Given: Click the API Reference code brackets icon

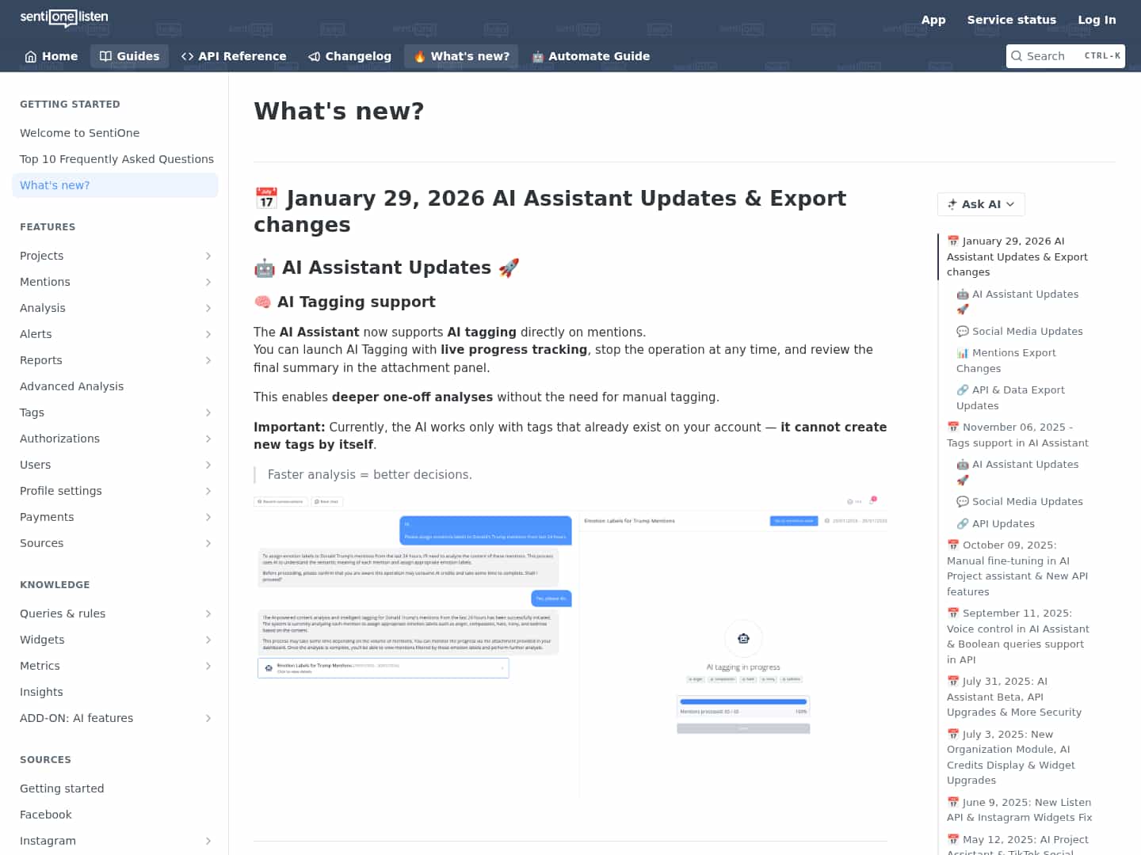Looking at the screenshot, I should 188,56.
